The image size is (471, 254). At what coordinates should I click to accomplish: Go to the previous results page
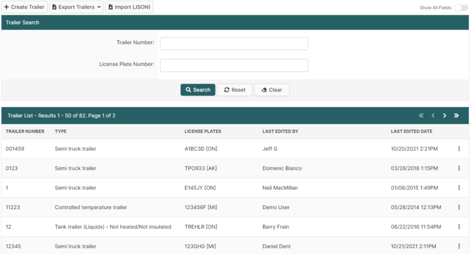click(x=433, y=116)
